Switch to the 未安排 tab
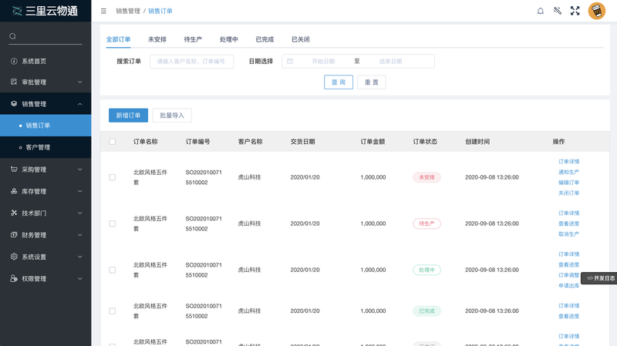 pos(157,39)
